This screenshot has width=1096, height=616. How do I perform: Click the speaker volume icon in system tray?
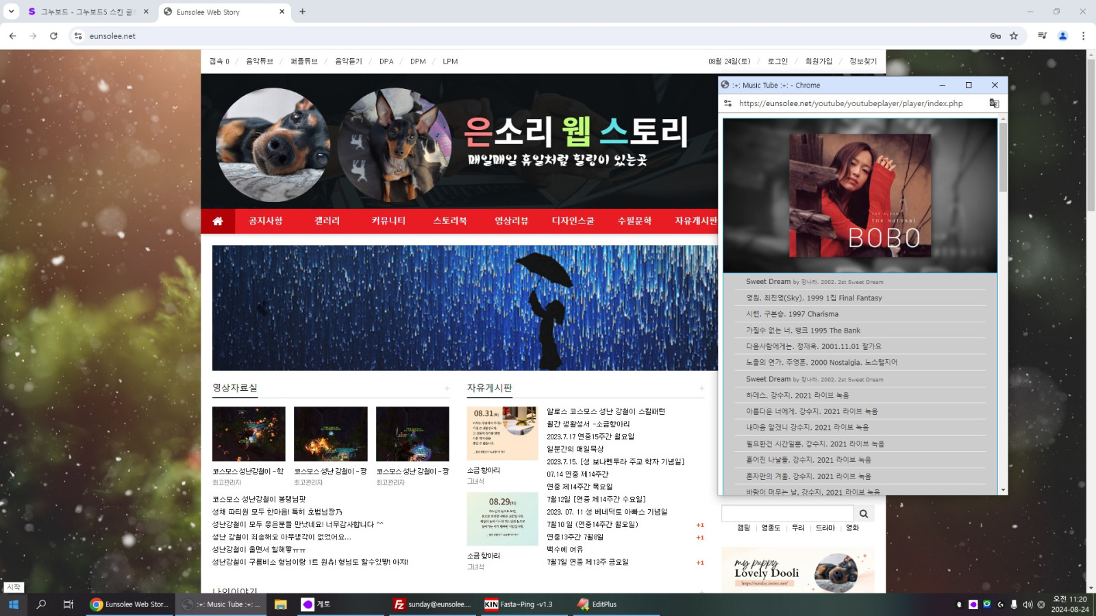pos(1027,604)
